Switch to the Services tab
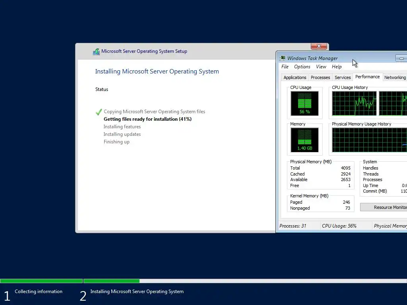 342,77
